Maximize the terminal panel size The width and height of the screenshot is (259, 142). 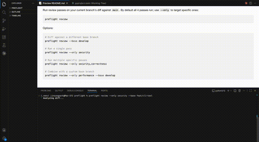[x=251, y=91]
